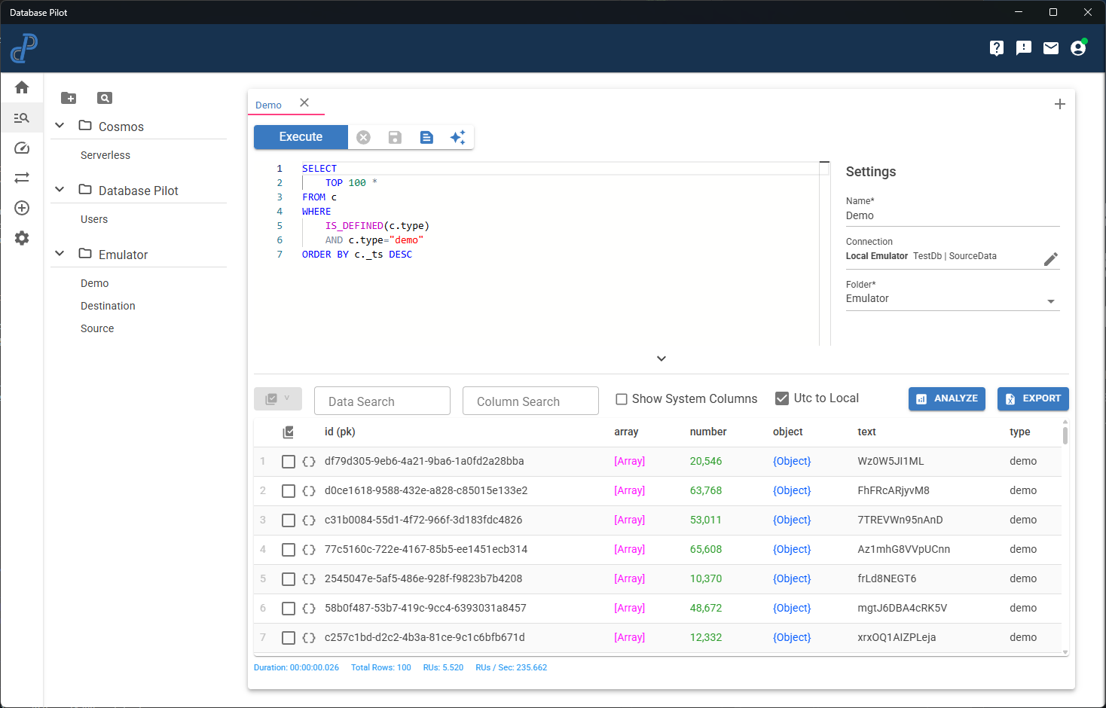
Task: Open the help question mark icon
Action: tap(996, 47)
